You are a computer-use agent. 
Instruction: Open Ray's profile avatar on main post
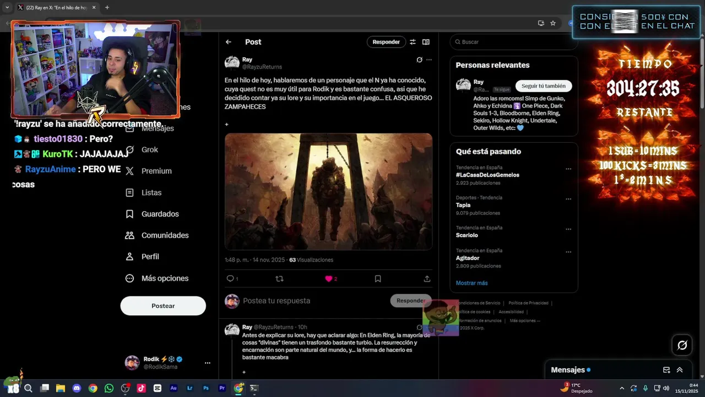pyautogui.click(x=232, y=63)
